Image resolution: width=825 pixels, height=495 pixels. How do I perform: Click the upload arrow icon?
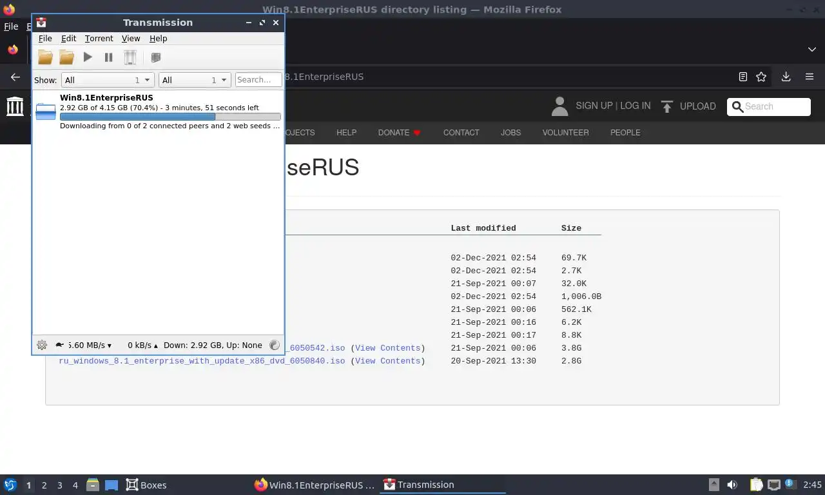667,106
